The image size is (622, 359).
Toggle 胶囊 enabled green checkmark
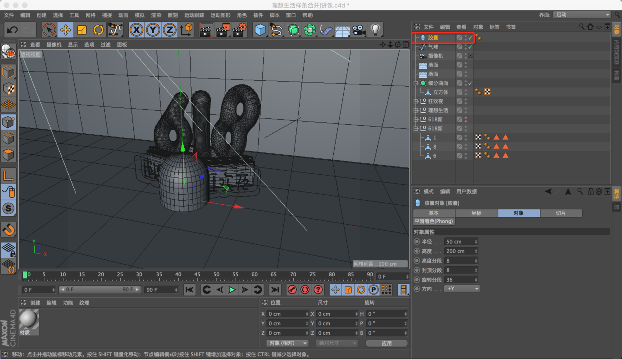tap(470, 38)
